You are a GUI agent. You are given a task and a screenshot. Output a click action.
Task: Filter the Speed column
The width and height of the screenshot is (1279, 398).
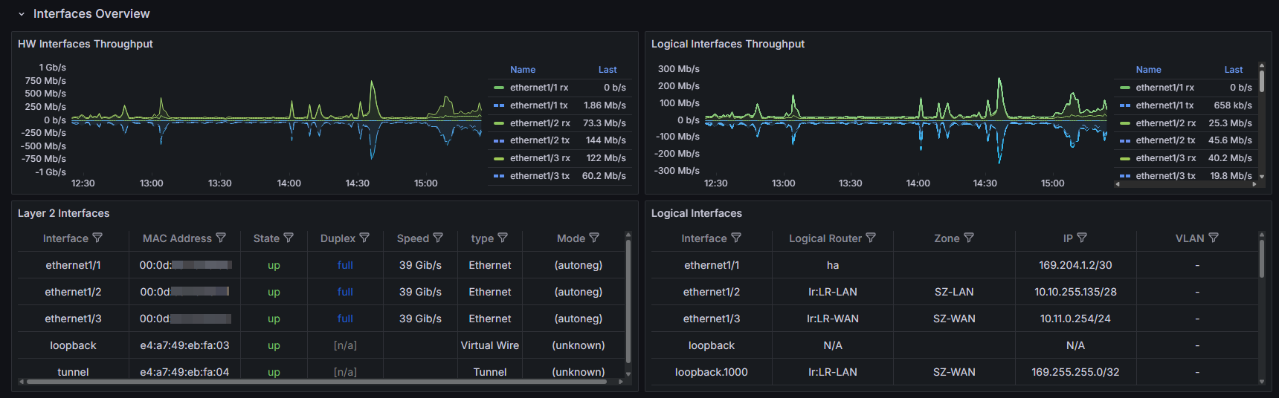coord(438,238)
